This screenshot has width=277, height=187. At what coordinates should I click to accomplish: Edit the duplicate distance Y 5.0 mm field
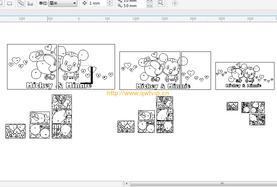pos(135,6)
